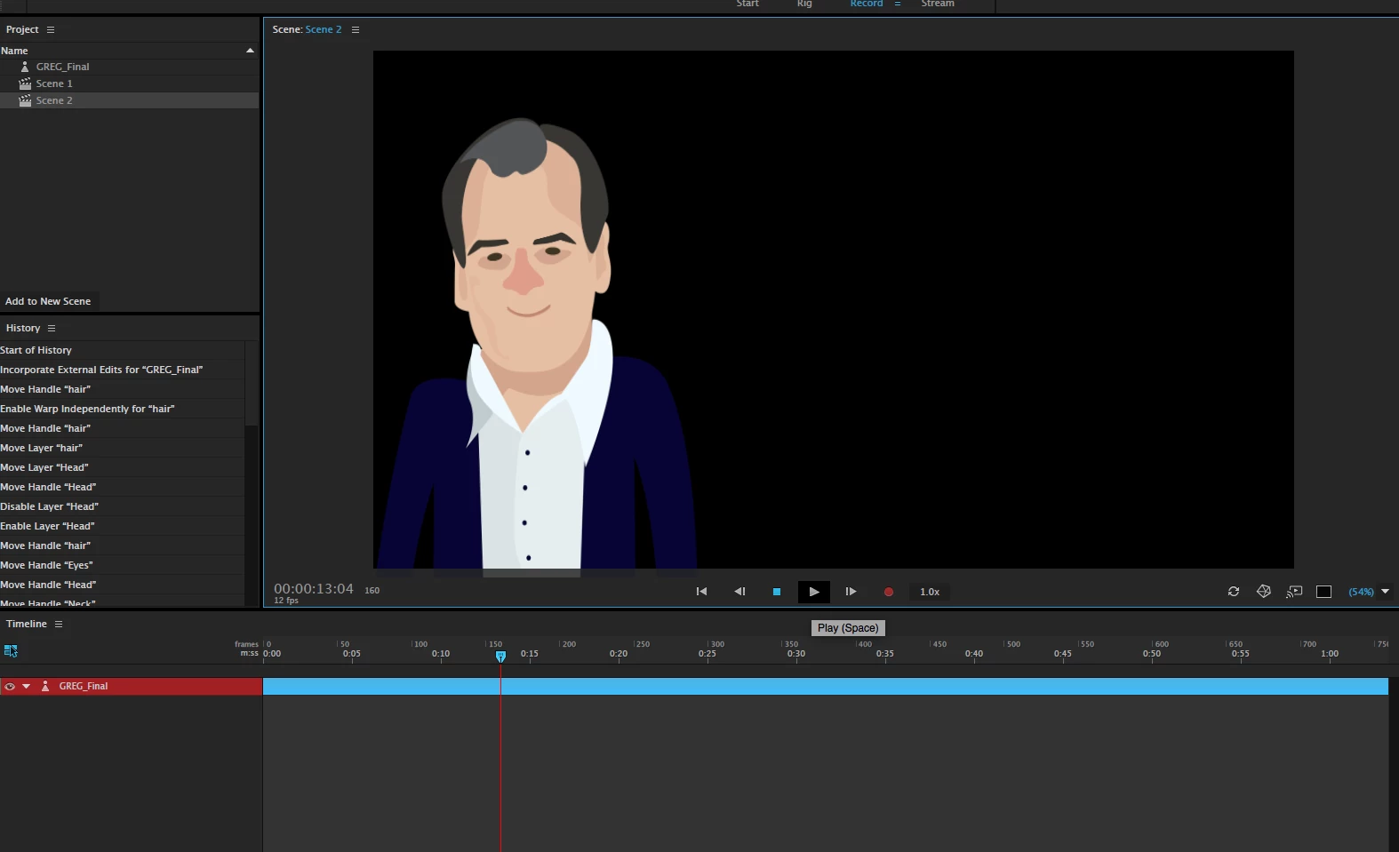Select the History panel tab
The image size is (1399, 852).
coord(23,328)
